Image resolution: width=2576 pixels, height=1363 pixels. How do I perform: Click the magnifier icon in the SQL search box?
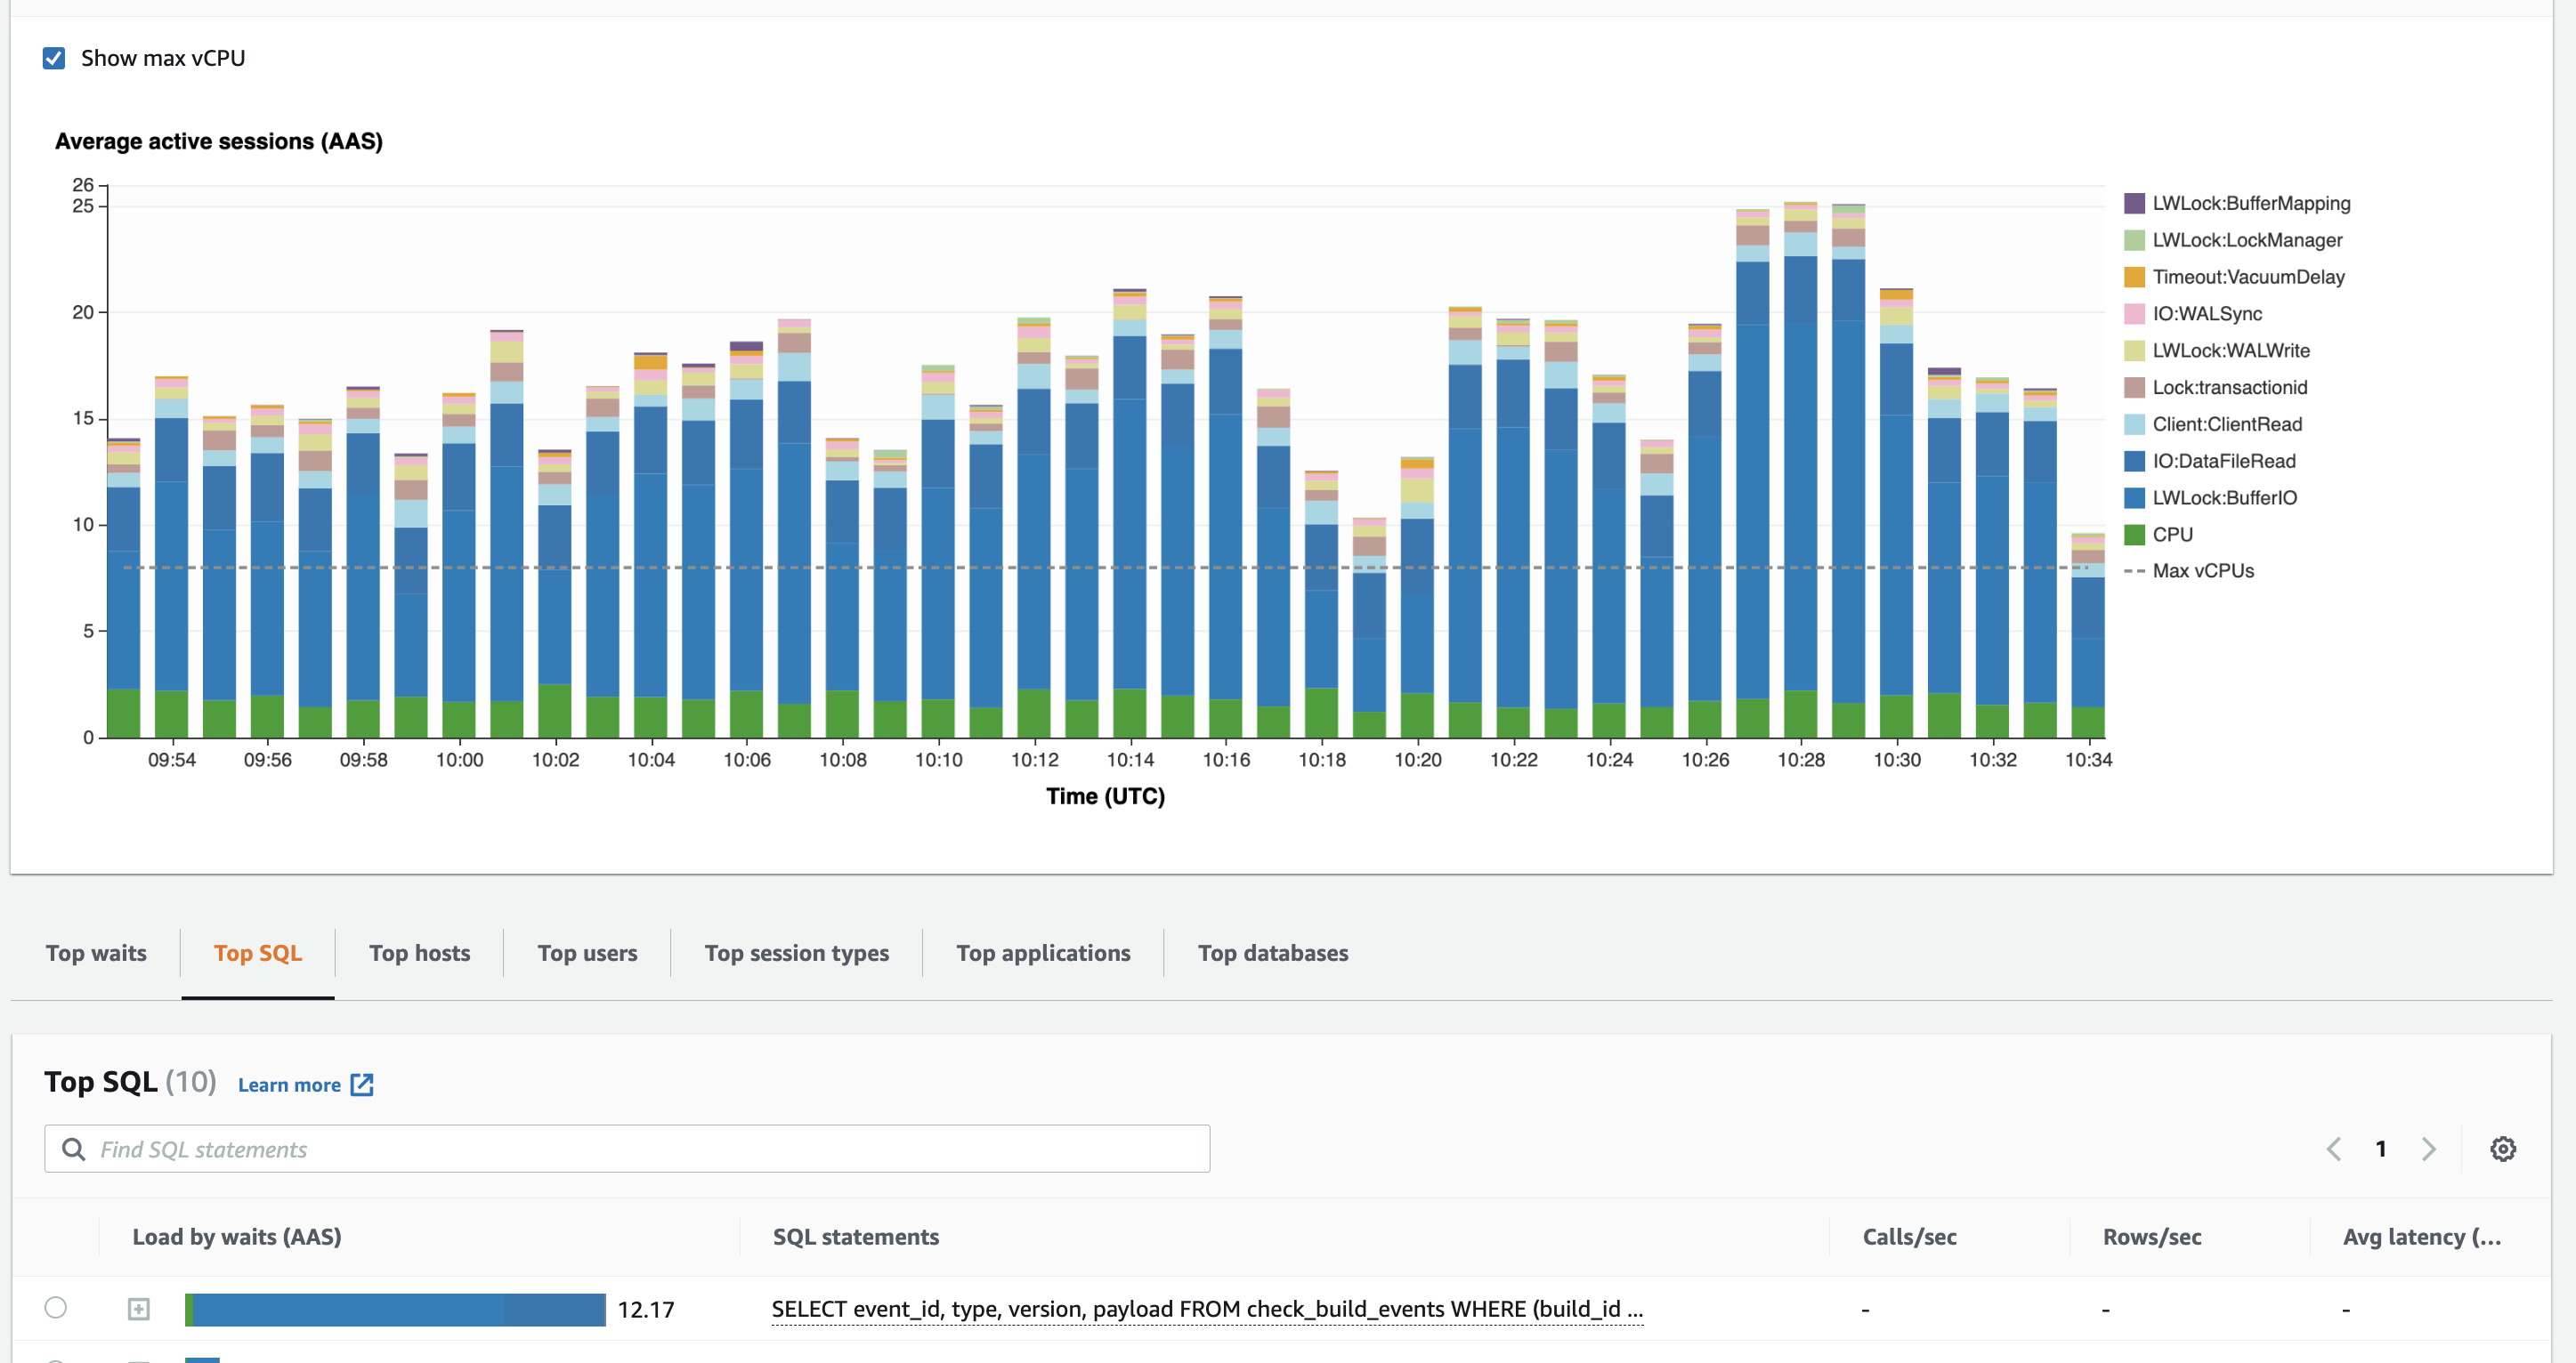(x=74, y=1149)
